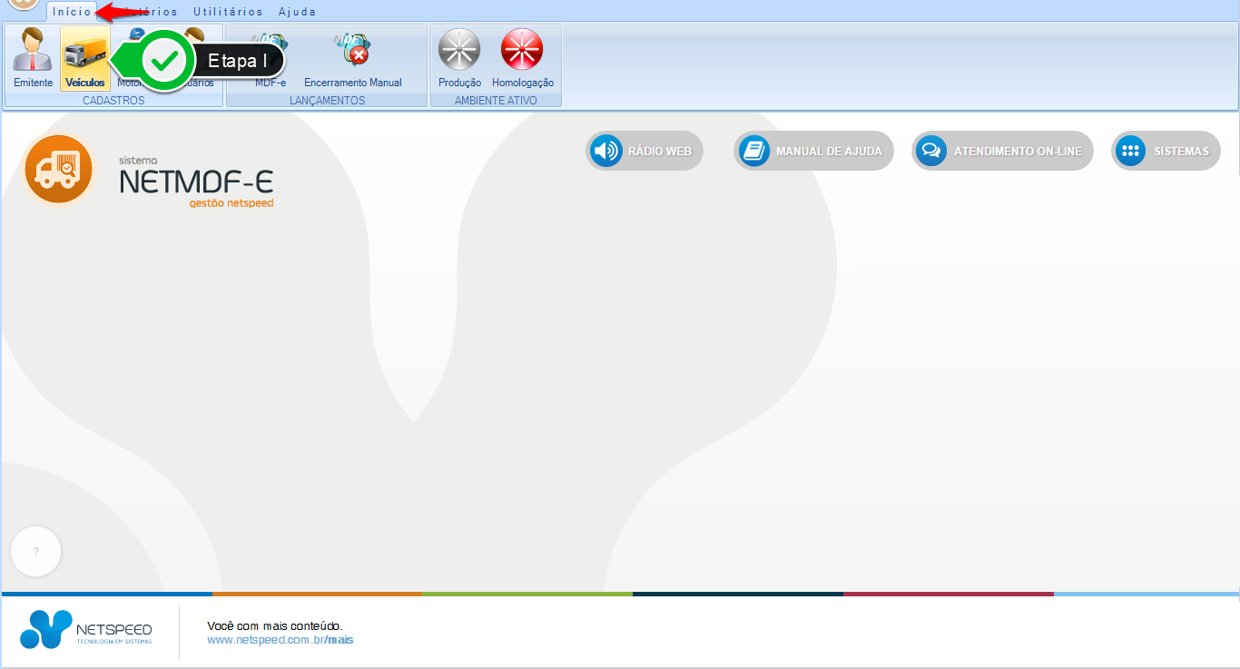Open Encerramento Manual
This screenshot has height=669, width=1240.
pyautogui.click(x=353, y=58)
